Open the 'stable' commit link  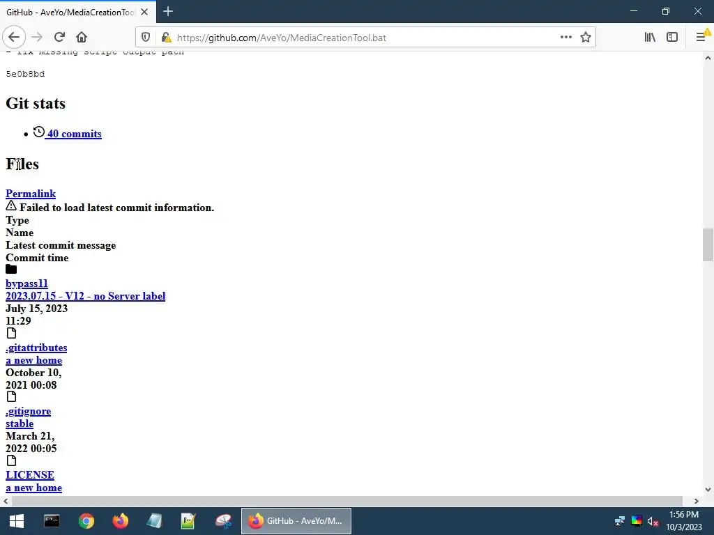pos(20,424)
